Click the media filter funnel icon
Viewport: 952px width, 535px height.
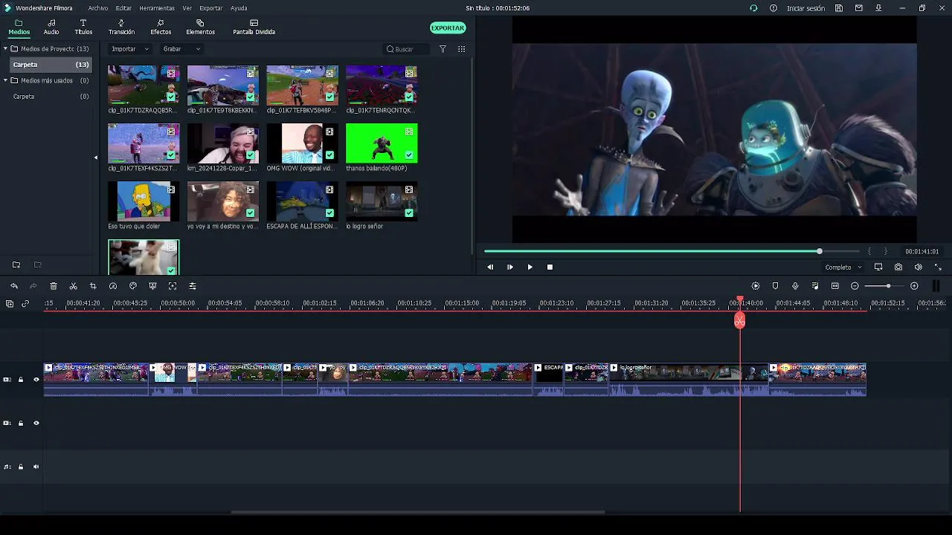[x=443, y=49]
